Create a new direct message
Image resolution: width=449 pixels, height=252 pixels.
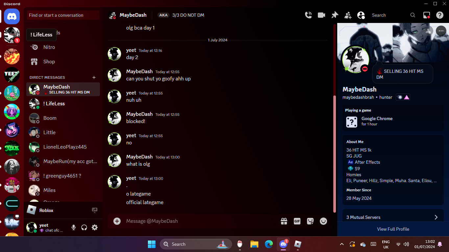(94, 77)
